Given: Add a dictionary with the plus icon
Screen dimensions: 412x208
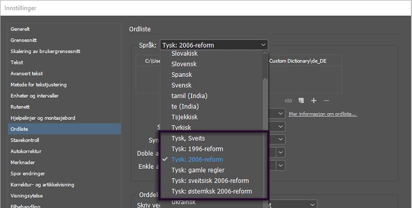Looking at the screenshot, I should click(313, 100).
